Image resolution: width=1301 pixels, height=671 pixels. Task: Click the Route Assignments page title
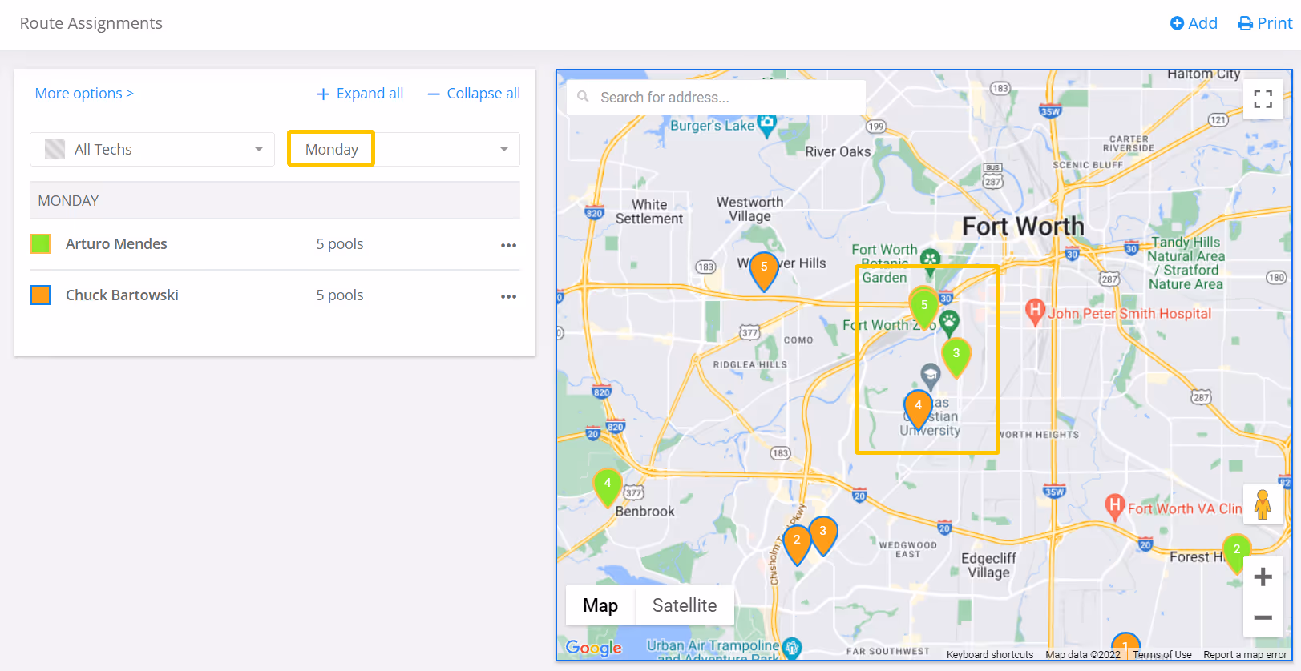point(91,23)
